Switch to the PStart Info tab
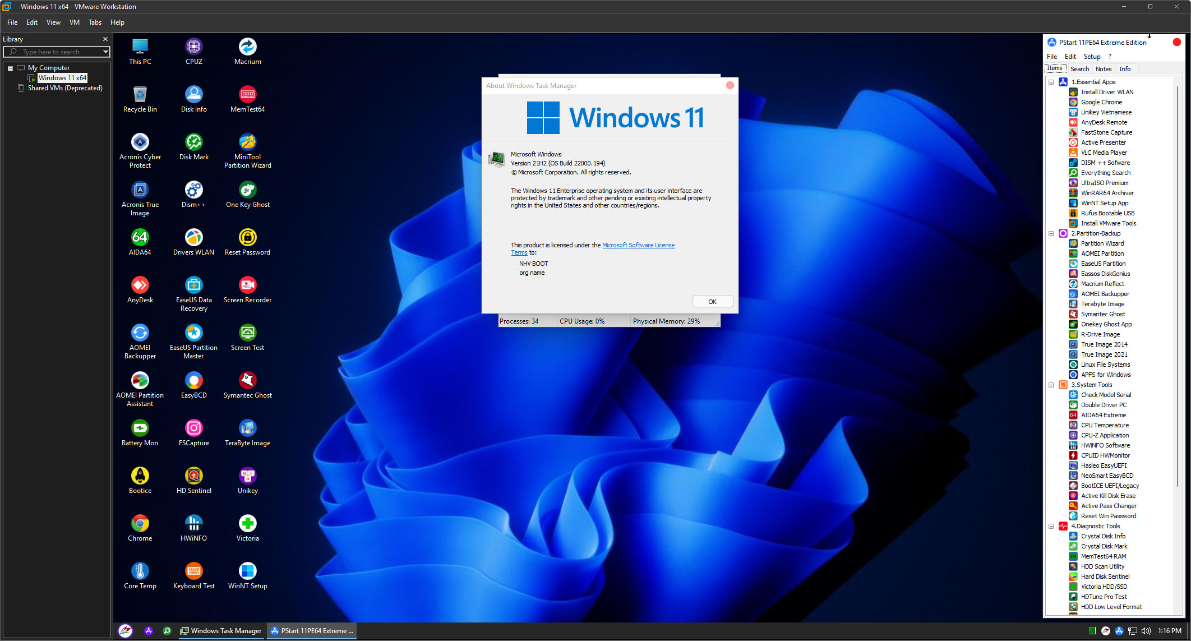This screenshot has height=641, width=1191. [1125, 69]
